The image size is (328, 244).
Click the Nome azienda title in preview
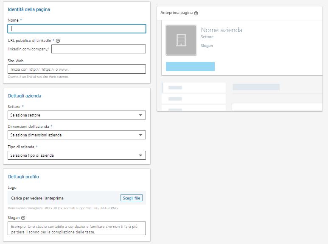(221, 30)
